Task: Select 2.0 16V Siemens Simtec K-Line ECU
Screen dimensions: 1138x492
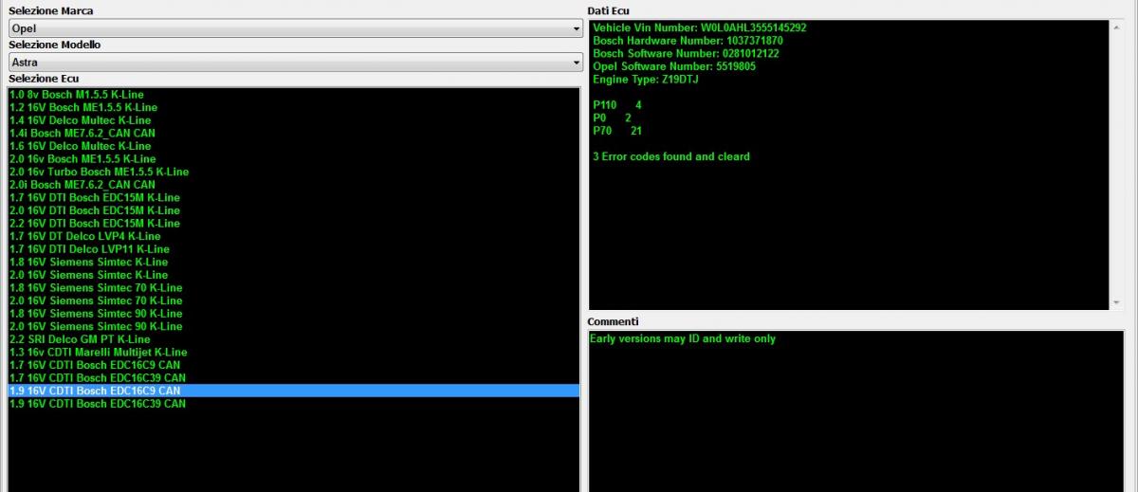Action: pos(294,275)
